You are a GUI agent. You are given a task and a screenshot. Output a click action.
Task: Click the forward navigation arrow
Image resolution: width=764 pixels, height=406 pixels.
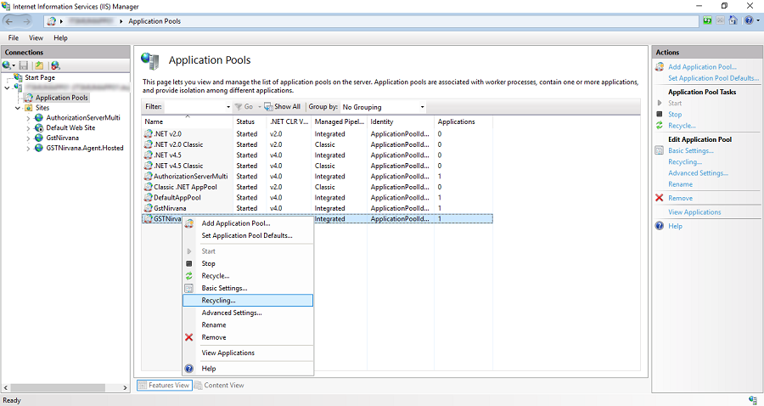(x=26, y=21)
